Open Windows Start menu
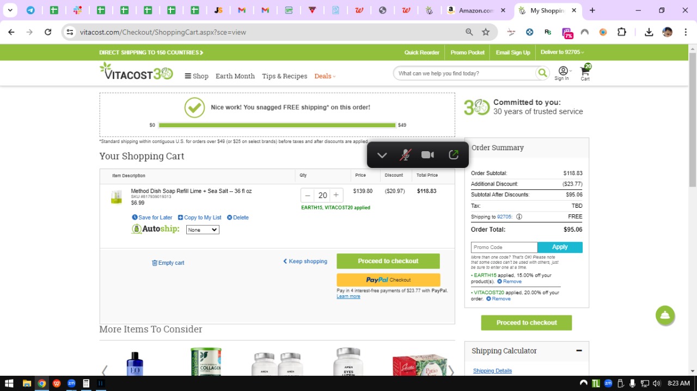697x391 pixels. pos(9,383)
